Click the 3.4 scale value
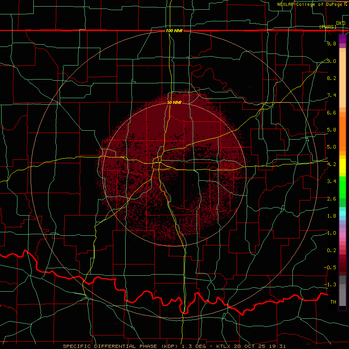Screen dimensions: 349x349 (x=332, y=181)
